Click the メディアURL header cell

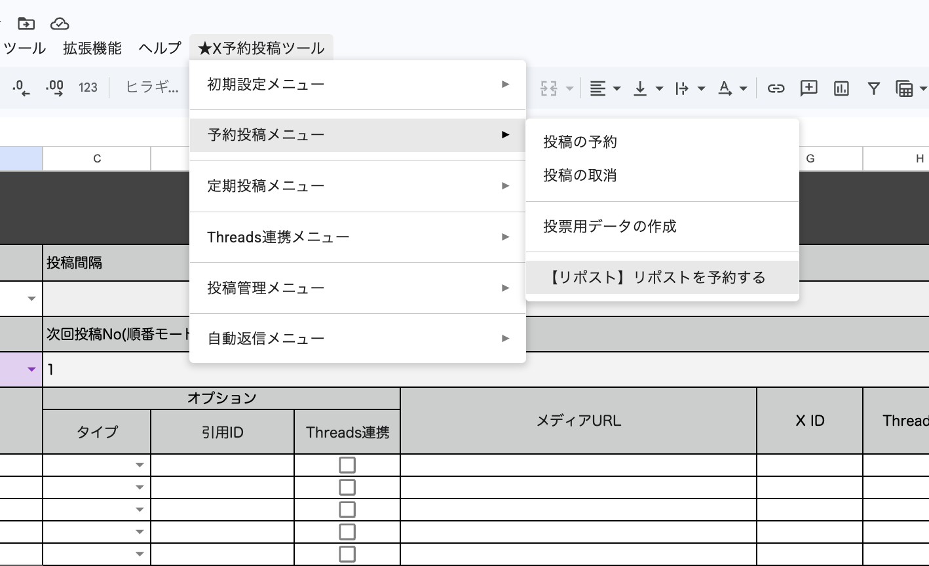tap(578, 421)
